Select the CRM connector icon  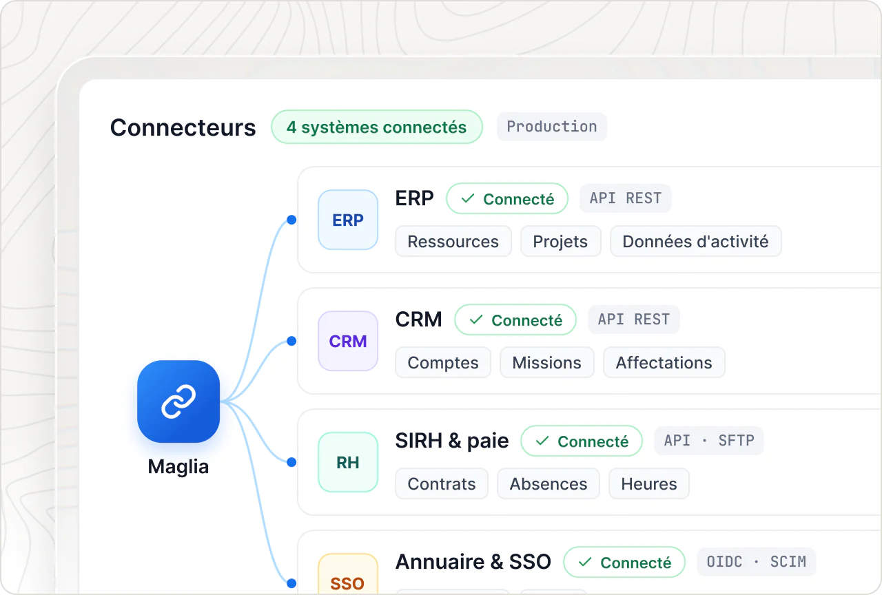348,341
